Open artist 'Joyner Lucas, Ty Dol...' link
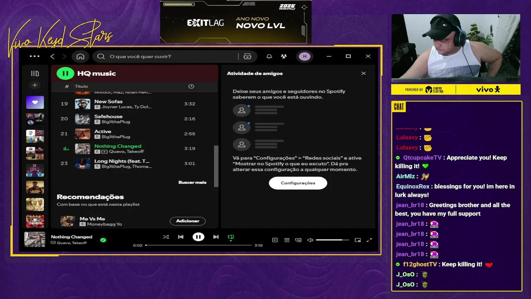Image resolution: width=531 pixels, height=299 pixels. pyautogui.click(x=127, y=107)
